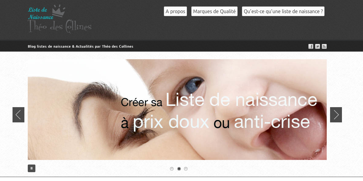Select the first slide indicator dot
Image resolution: width=363 pixels, height=181 pixels.
pos(172,169)
